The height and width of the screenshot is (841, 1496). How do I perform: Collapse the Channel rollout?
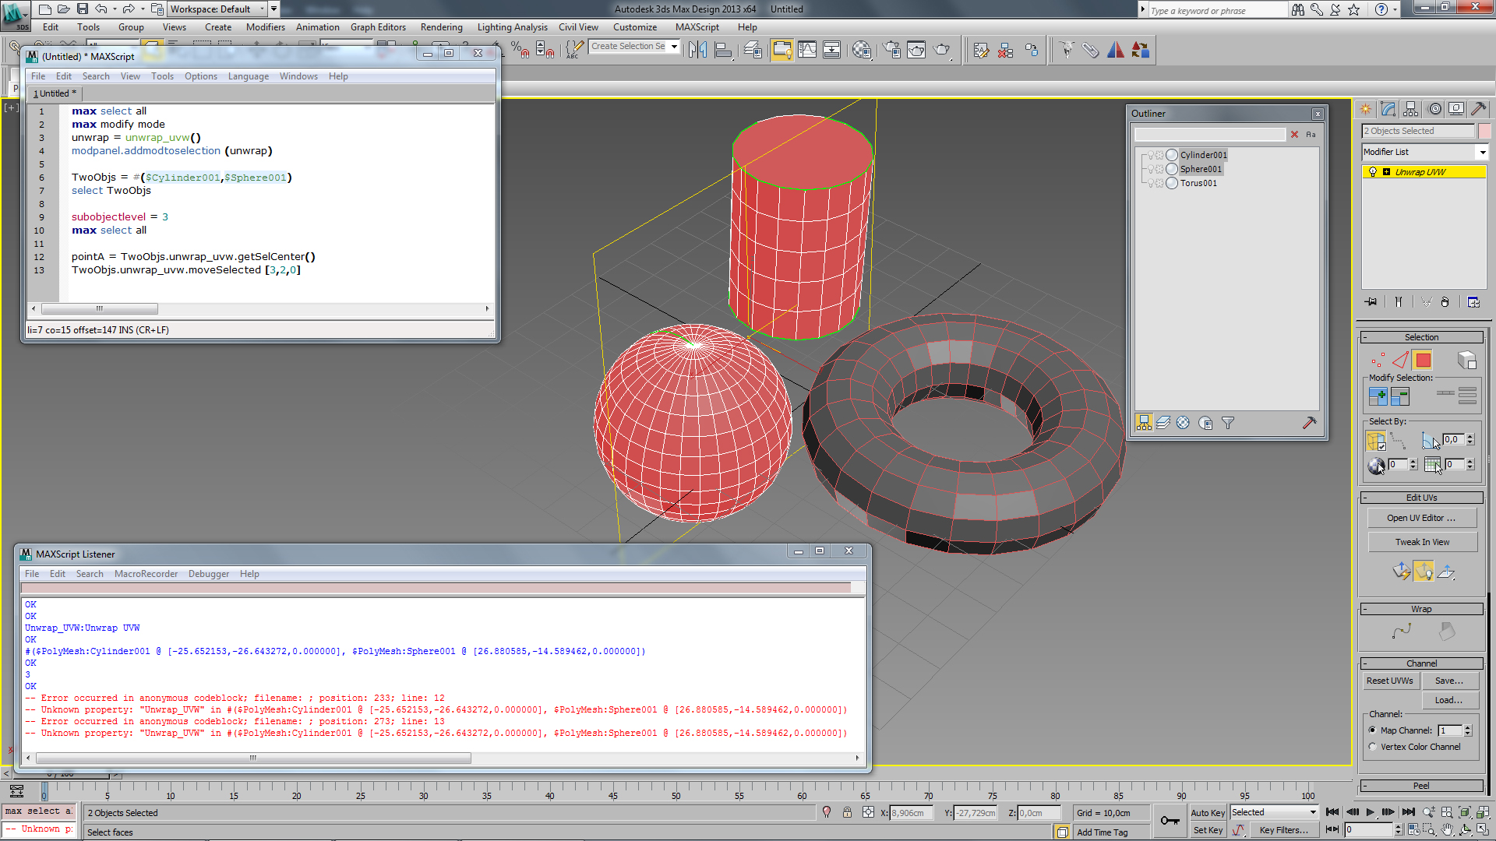(1422, 663)
